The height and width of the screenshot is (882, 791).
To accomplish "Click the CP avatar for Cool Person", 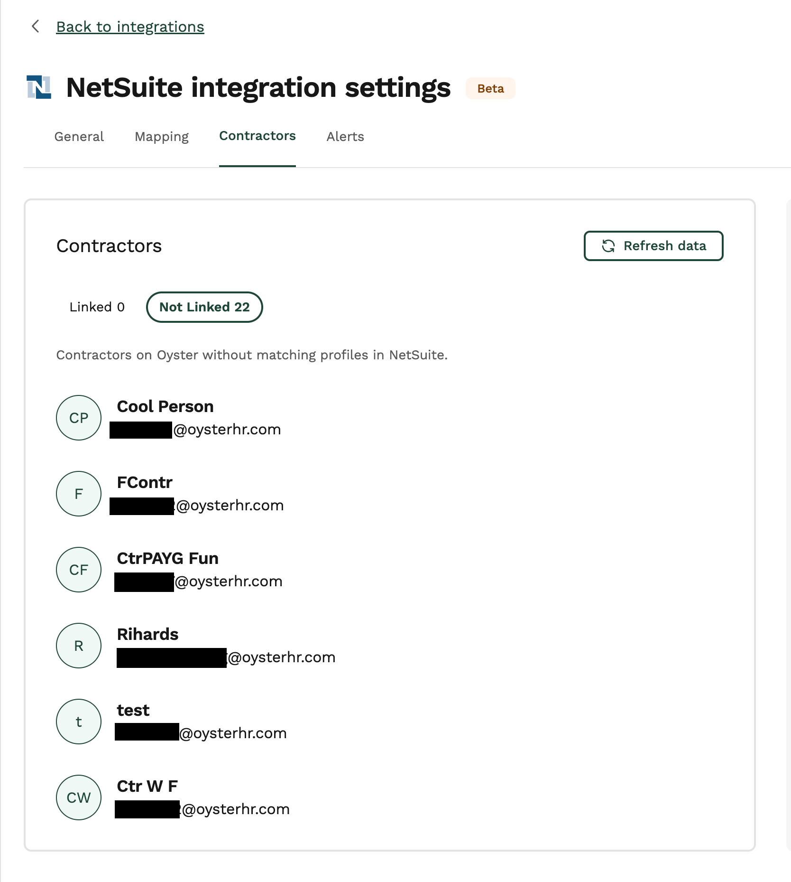I will (79, 418).
